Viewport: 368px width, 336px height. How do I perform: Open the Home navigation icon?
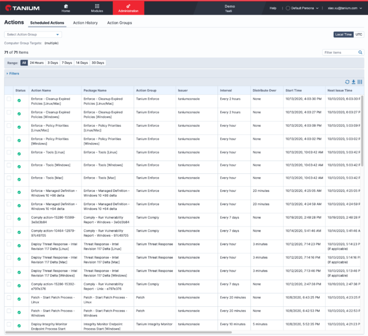tap(66, 6)
